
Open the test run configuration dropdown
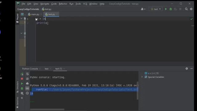(156, 9)
